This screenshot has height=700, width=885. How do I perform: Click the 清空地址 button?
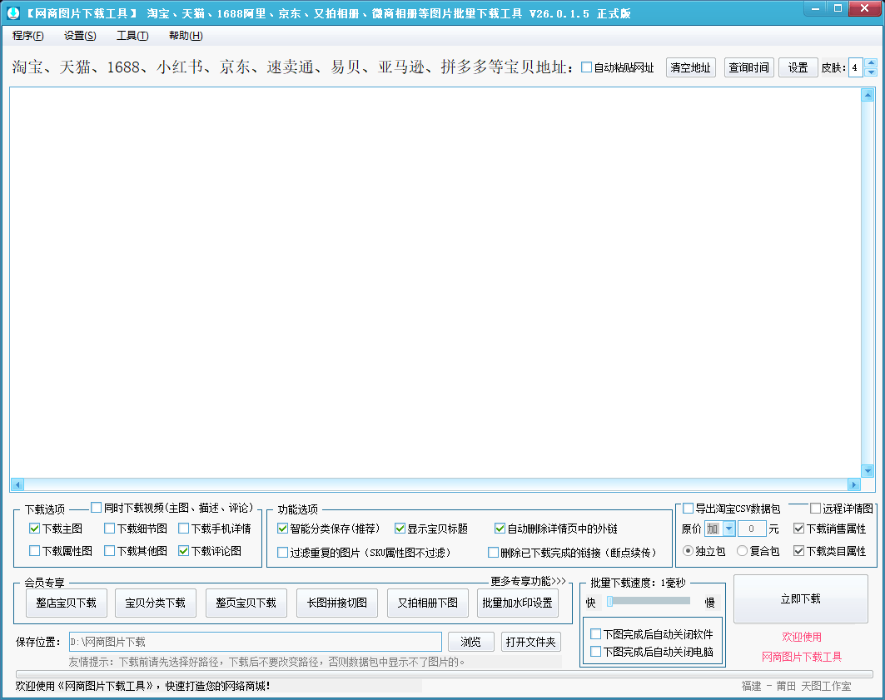point(690,67)
